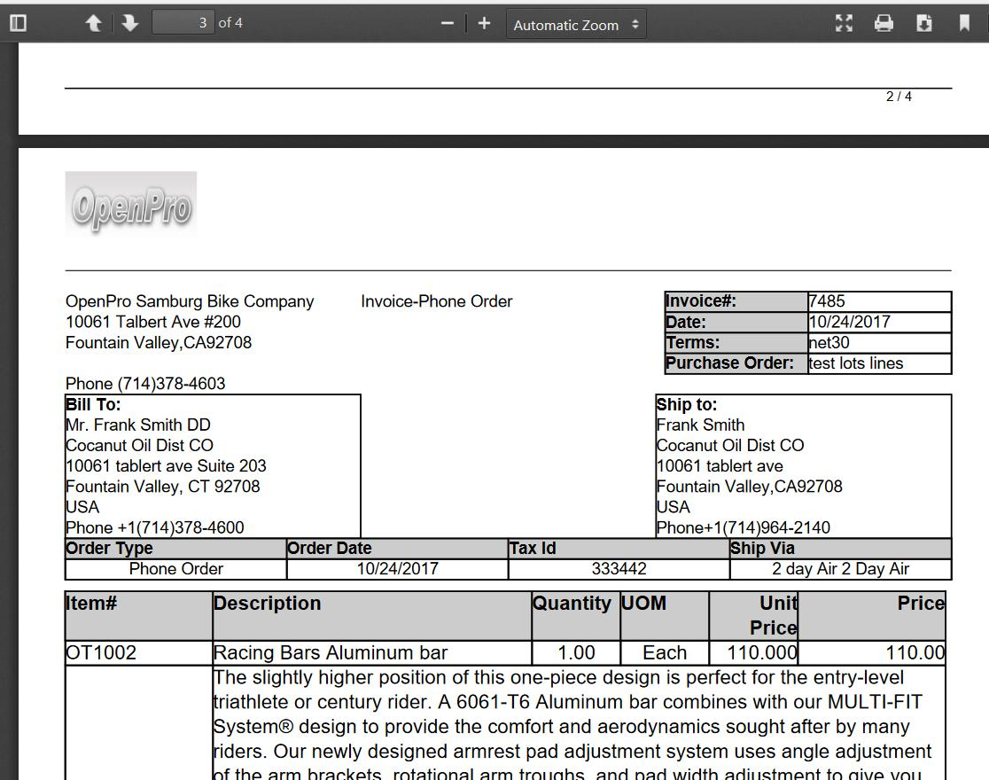Click the 'Ship to:' heading
This screenshot has width=989, height=780.
(x=687, y=405)
